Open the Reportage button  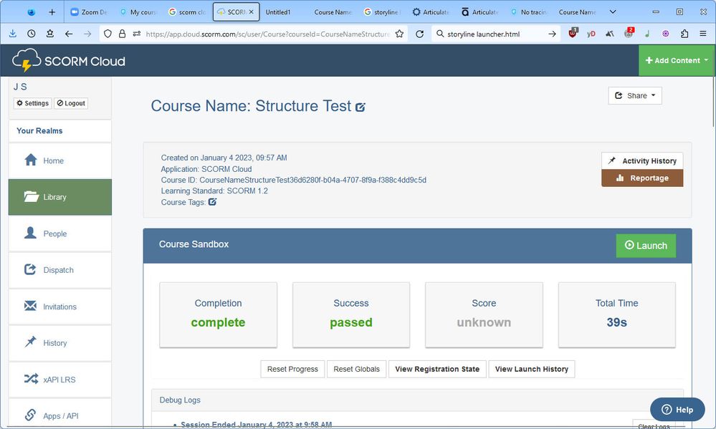(x=642, y=178)
